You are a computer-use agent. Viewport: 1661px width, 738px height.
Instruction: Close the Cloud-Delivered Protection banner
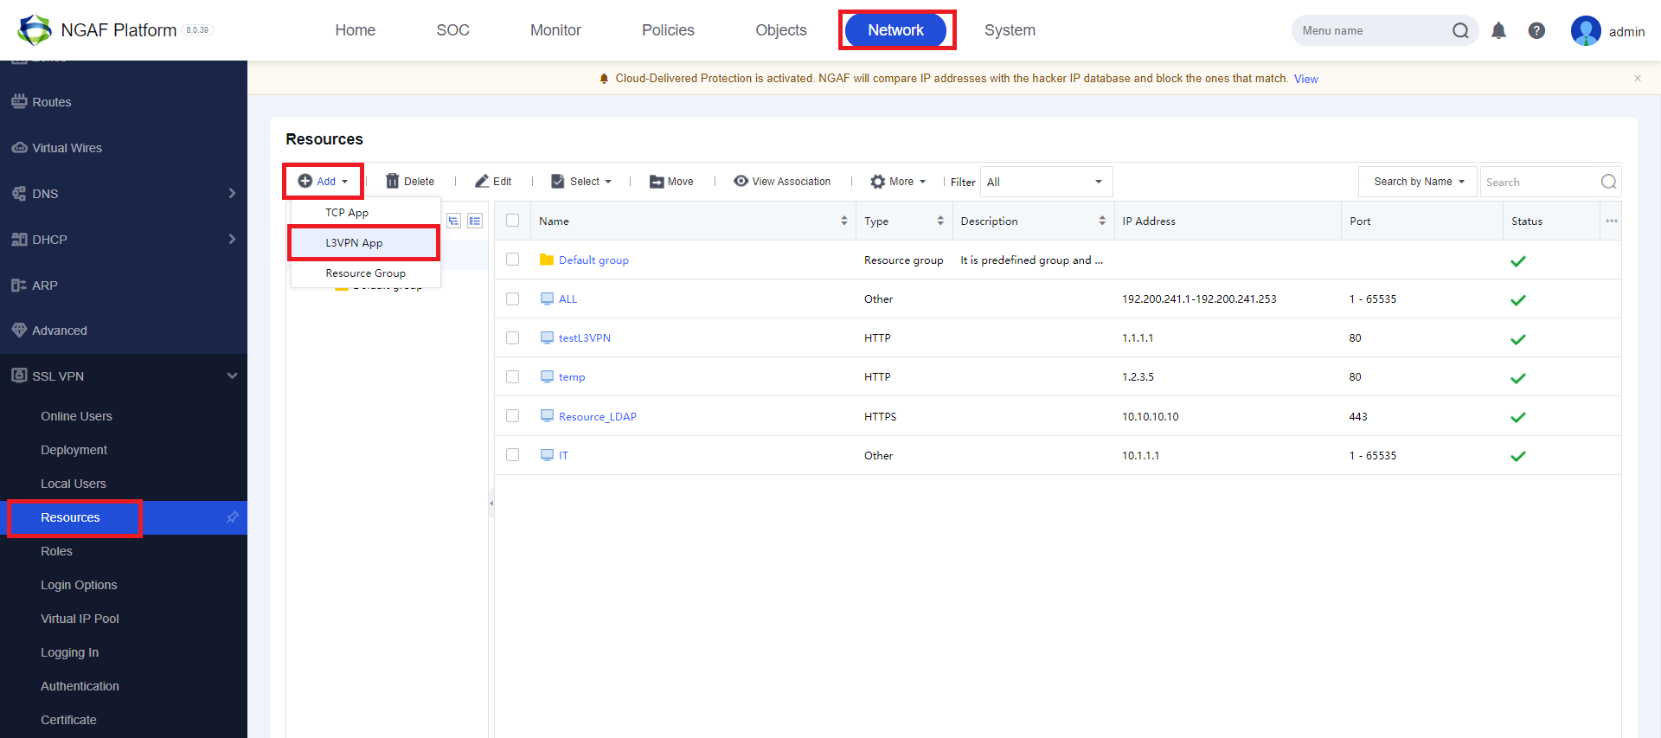tap(1638, 78)
